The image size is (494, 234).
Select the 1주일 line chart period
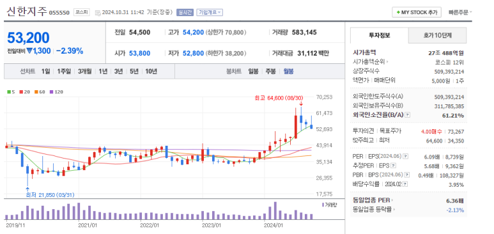tap(64, 71)
